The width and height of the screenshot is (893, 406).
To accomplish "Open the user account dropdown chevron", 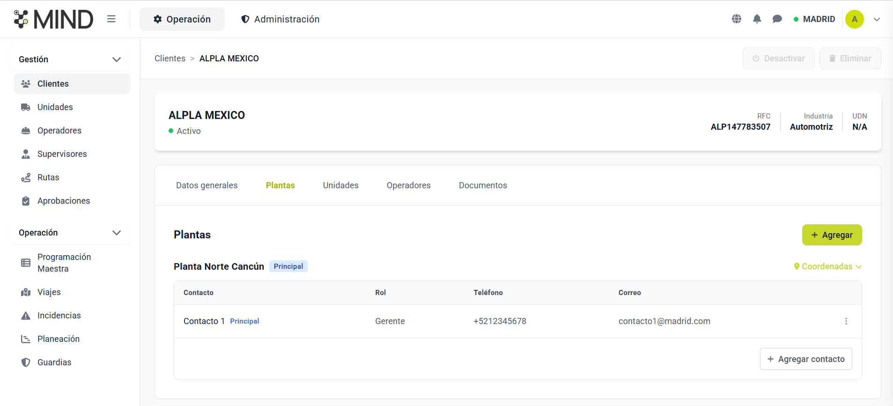I will pyautogui.click(x=877, y=19).
